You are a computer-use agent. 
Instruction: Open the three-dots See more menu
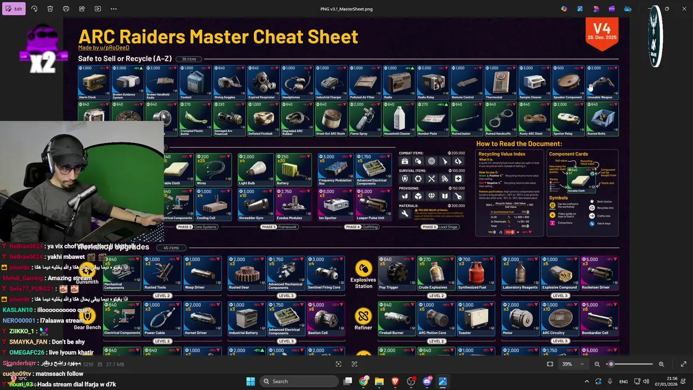(x=114, y=9)
